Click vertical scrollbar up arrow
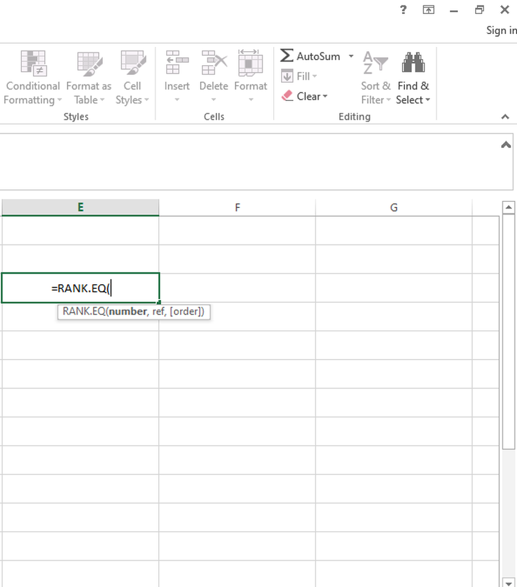The width and height of the screenshot is (517, 587). tap(508, 207)
